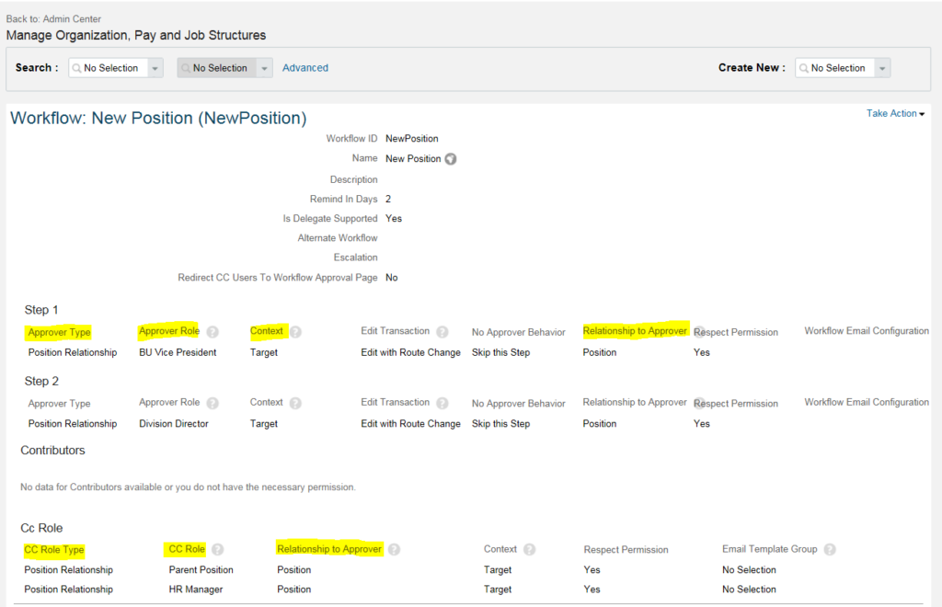Image resolution: width=942 pixels, height=607 pixels.
Task: Open help icon beside Step 1 Context
Action: coord(295,332)
